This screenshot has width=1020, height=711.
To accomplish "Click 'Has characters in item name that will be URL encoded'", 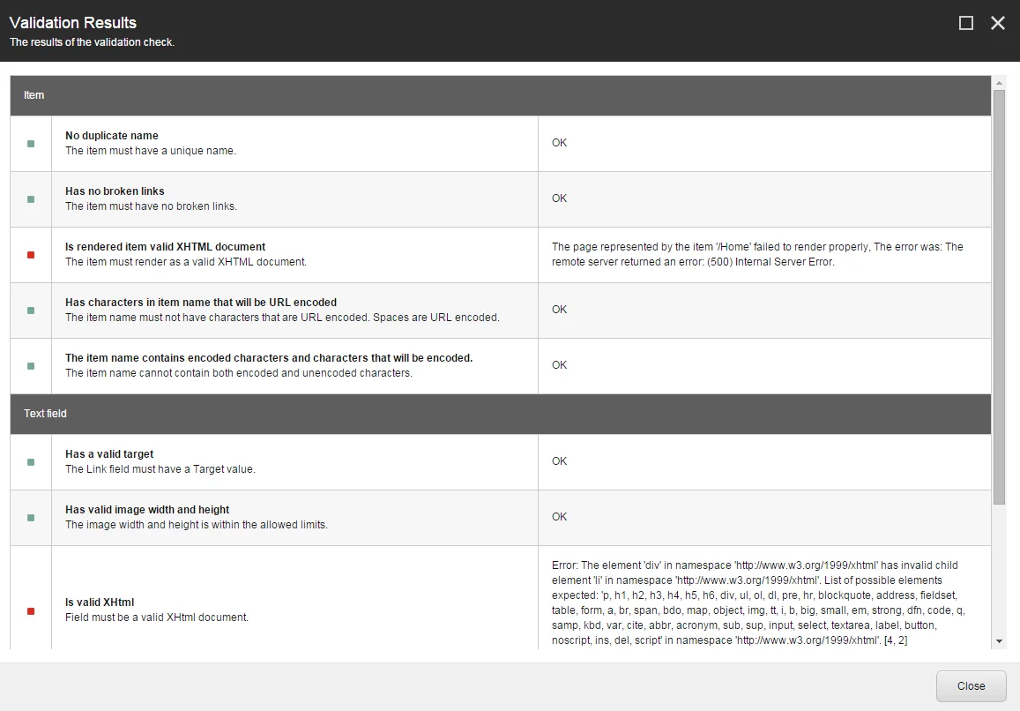I will pyautogui.click(x=201, y=302).
